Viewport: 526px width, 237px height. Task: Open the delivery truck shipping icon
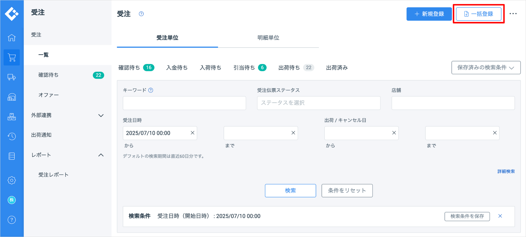coord(12,77)
